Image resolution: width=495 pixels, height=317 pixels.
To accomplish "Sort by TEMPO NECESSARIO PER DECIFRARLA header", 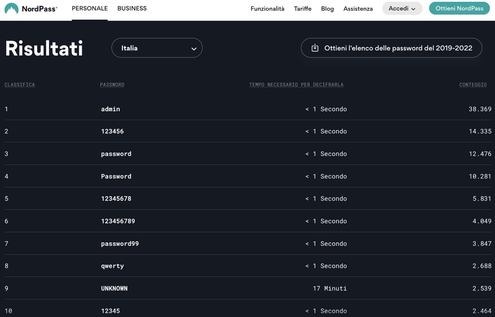I will 296,85.
